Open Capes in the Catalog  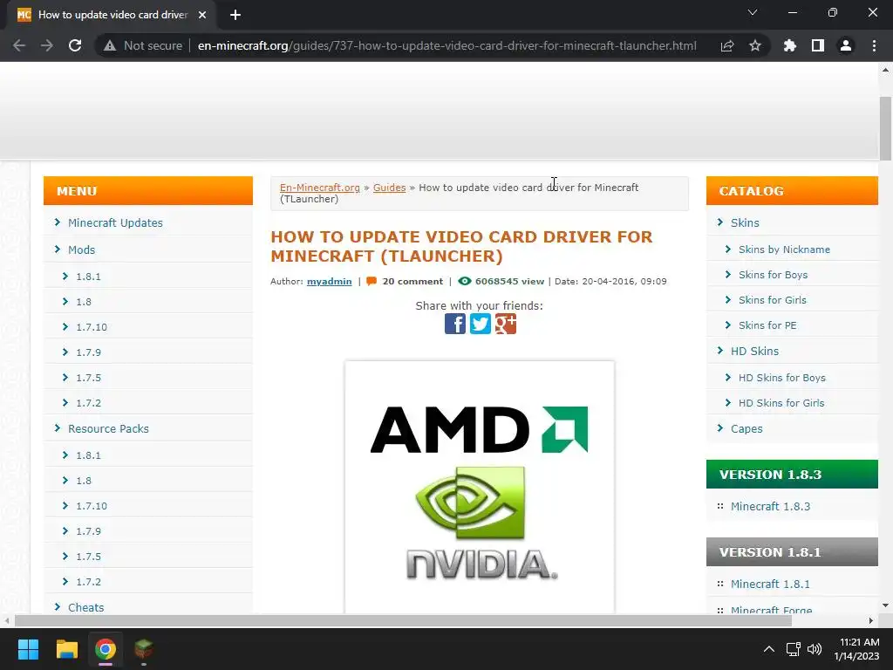pos(746,428)
